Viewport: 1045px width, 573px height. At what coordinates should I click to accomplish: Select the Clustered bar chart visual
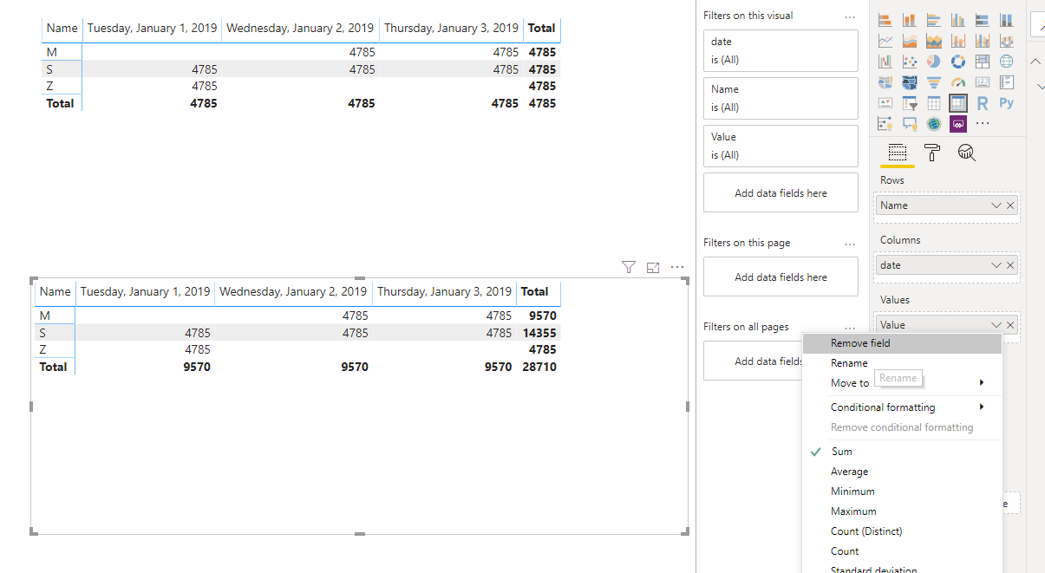[934, 20]
